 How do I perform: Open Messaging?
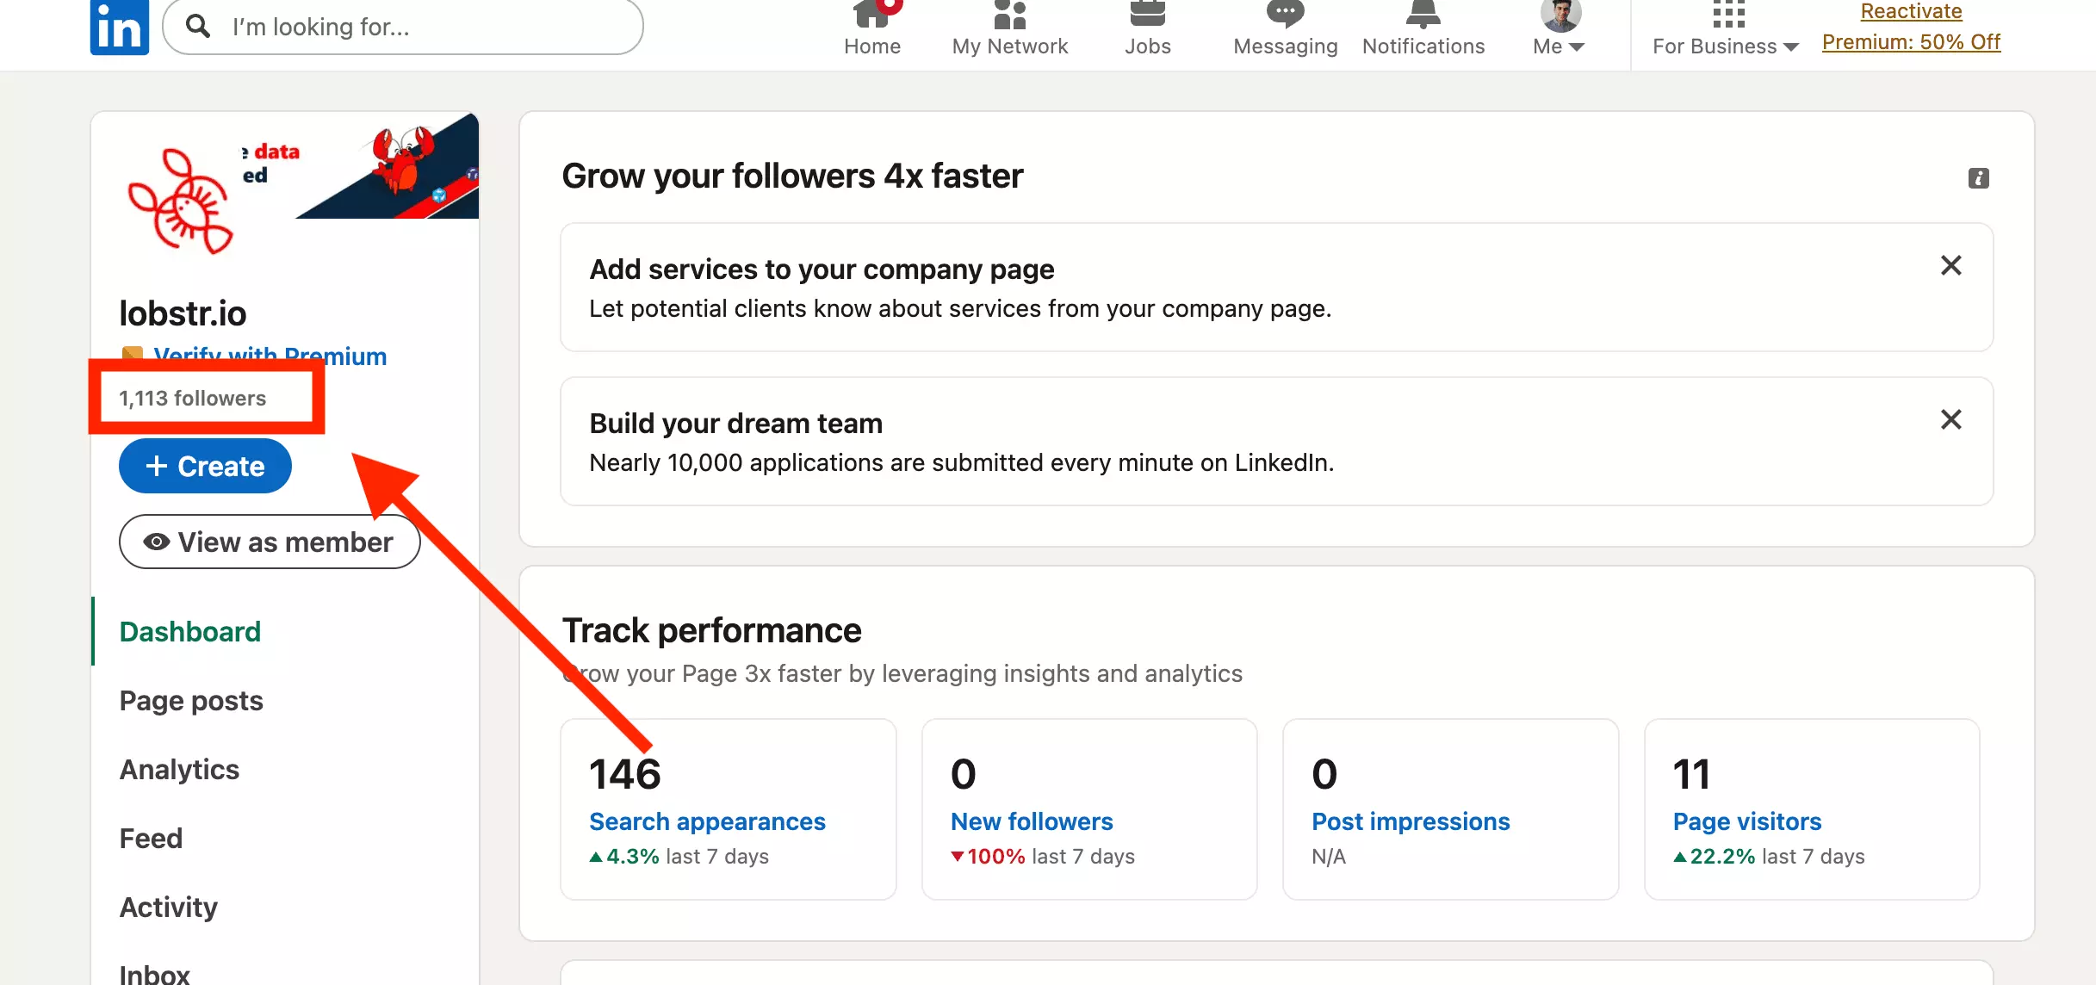tap(1285, 29)
